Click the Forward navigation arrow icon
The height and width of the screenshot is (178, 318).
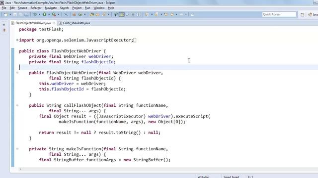click(181, 14)
